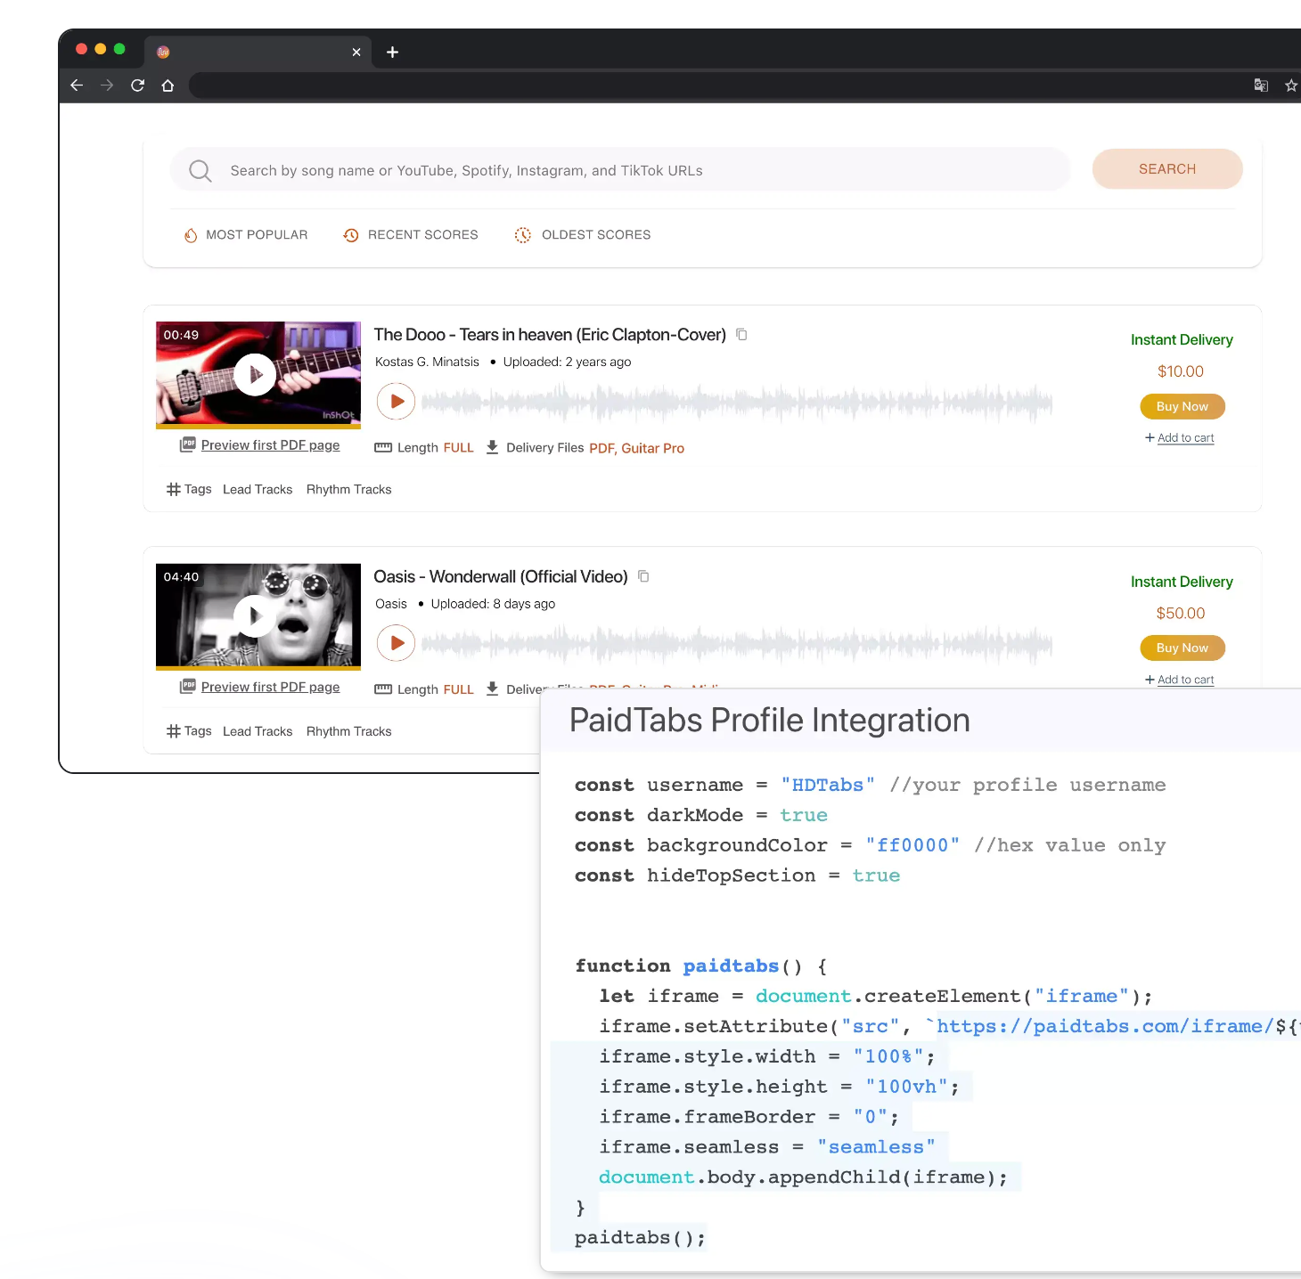Image resolution: width=1301 pixels, height=1279 pixels.
Task: Select Lead Tracks tag under Tears in heaven
Action: click(258, 490)
